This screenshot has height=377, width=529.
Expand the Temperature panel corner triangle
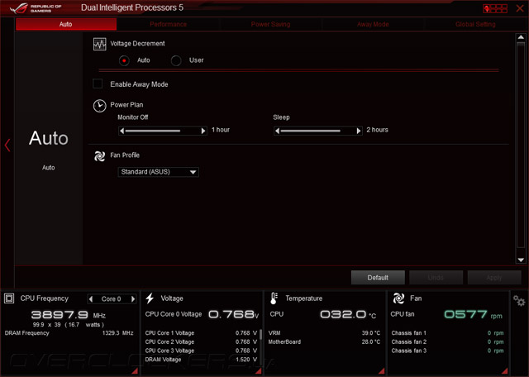(x=381, y=371)
